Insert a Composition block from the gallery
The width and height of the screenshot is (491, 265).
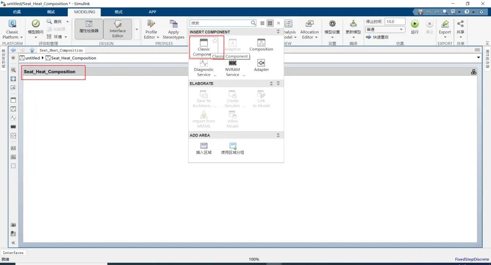[261, 45]
